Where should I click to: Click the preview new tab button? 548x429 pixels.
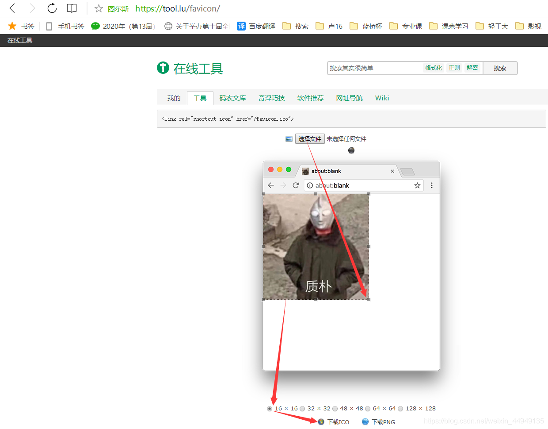click(x=407, y=172)
